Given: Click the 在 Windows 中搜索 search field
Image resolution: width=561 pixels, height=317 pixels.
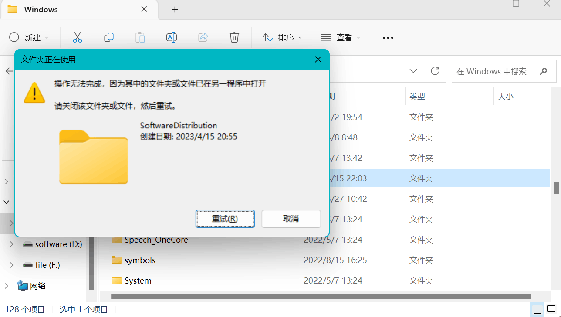Looking at the screenshot, I should [504, 71].
